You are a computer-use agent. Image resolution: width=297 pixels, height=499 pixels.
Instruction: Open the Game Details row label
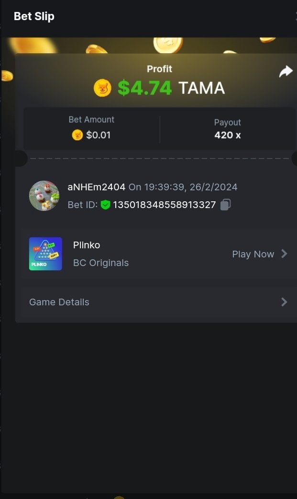pyautogui.click(x=59, y=302)
